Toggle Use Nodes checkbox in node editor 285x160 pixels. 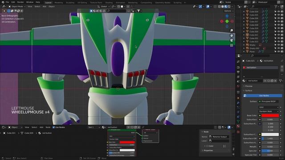tap(53, 128)
